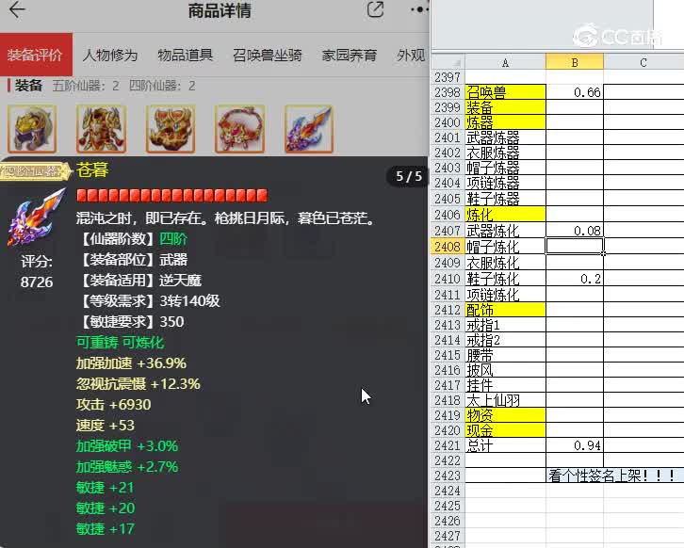
Task: Click the 戒指2 cell
Action: 506,340
